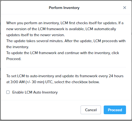Select the 'Perform Inventory' dialog title
132x121 pixels.
64,8
